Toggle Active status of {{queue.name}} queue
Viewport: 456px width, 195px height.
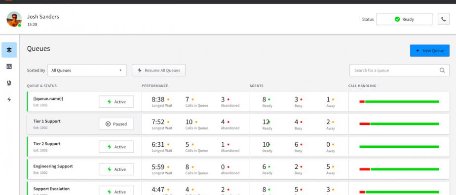(x=116, y=102)
